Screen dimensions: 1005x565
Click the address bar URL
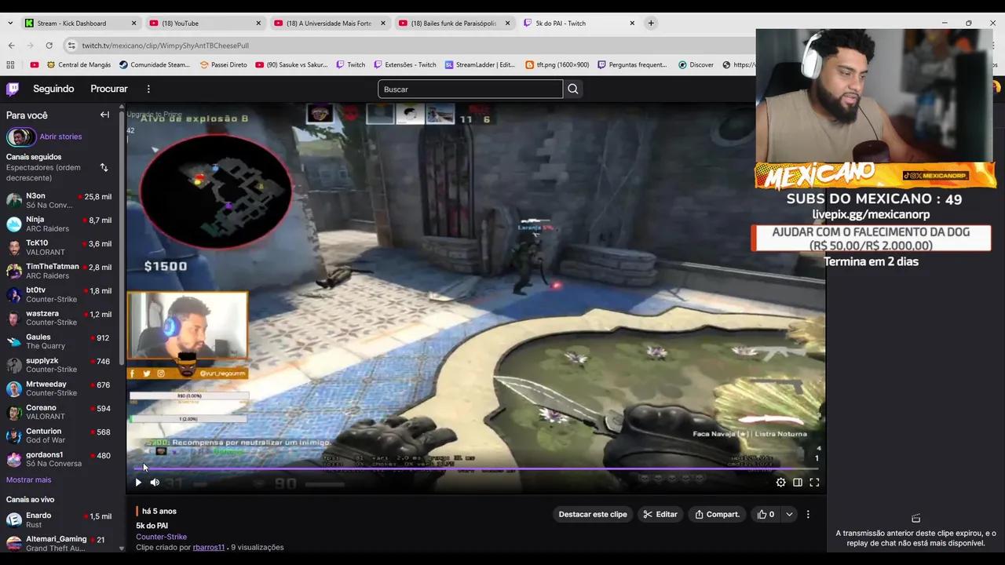pos(166,46)
